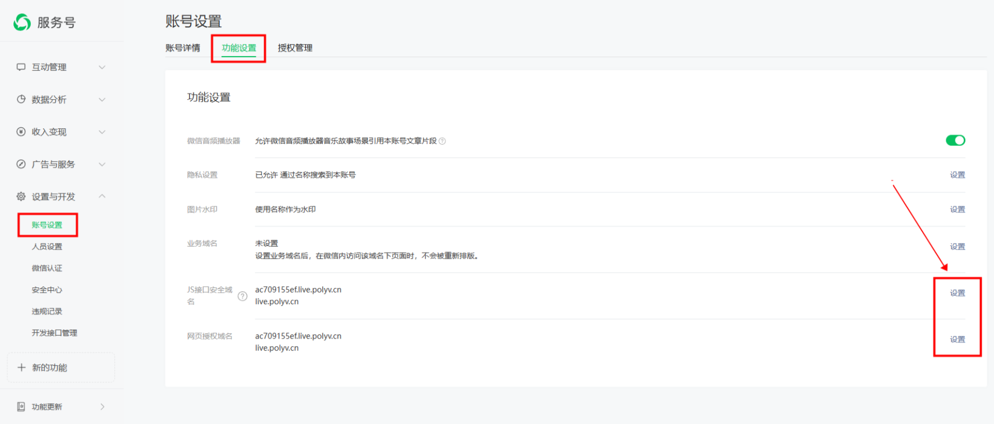Expand the 广告与服务 menu chevron
The image size is (994, 424).
[x=102, y=165]
